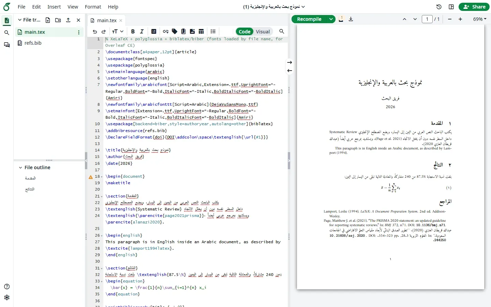Open the Insert menu
This screenshot has height=307, width=491.
(54, 7)
